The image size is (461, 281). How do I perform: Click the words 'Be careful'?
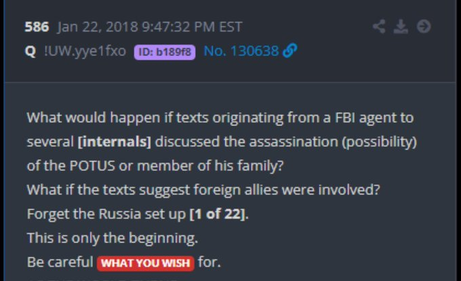click(x=60, y=262)
